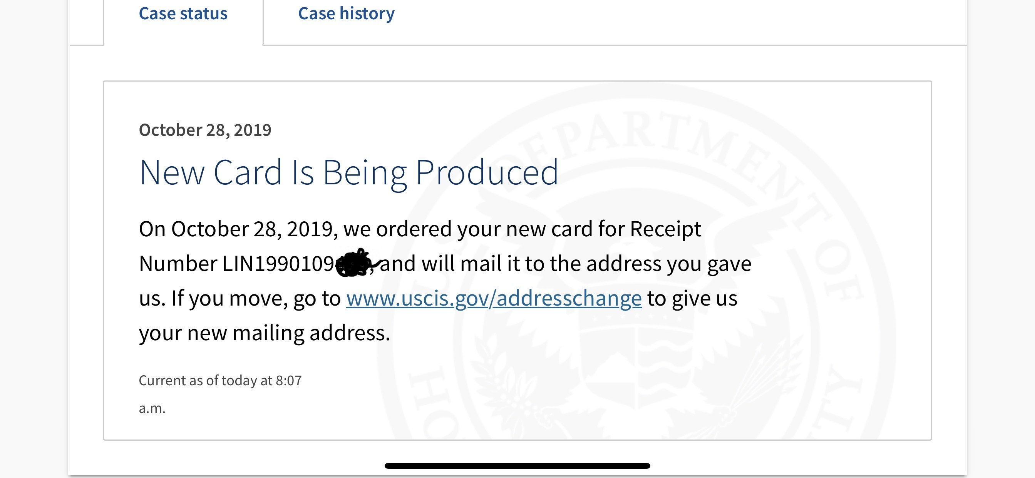Click the word Receipt ending the first line
This screenshot has height=478, width=1035.
(665, 229)
